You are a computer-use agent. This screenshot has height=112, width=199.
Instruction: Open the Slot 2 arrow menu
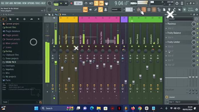tap(166, 28)
